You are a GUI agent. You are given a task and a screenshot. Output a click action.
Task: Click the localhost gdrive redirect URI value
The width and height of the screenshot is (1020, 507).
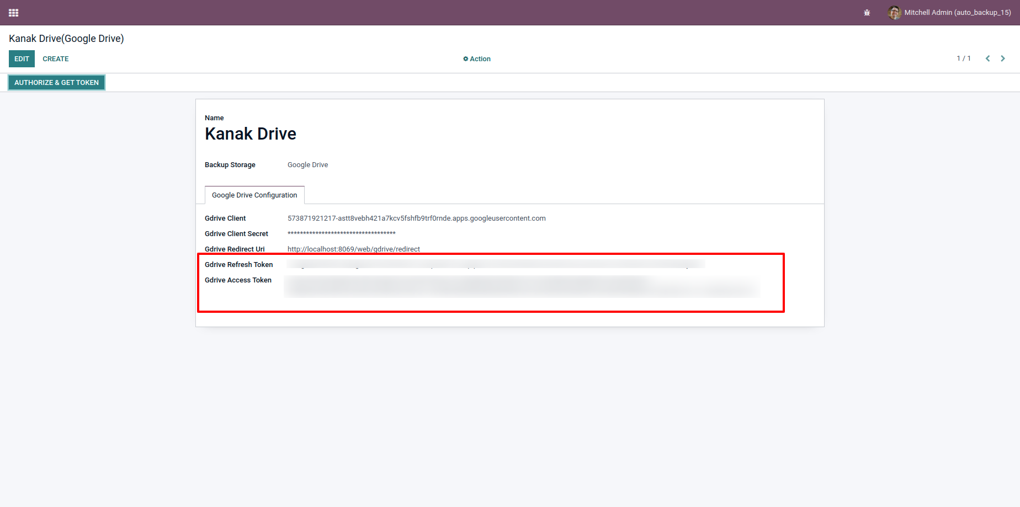(354, 249)
